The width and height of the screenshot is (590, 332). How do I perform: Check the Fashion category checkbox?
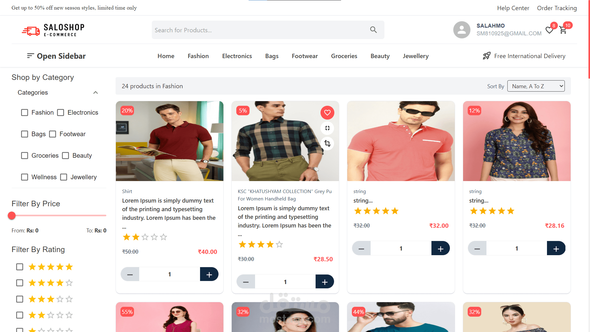coord(25,113)
